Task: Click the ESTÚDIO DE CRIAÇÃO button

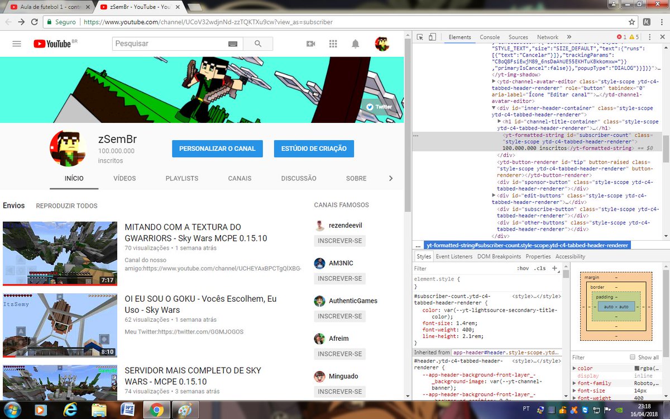Action: (x=314, y=149)
